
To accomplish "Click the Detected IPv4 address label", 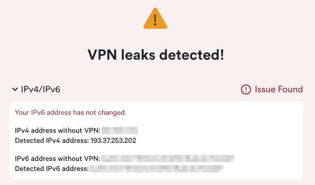I will 52,140.
